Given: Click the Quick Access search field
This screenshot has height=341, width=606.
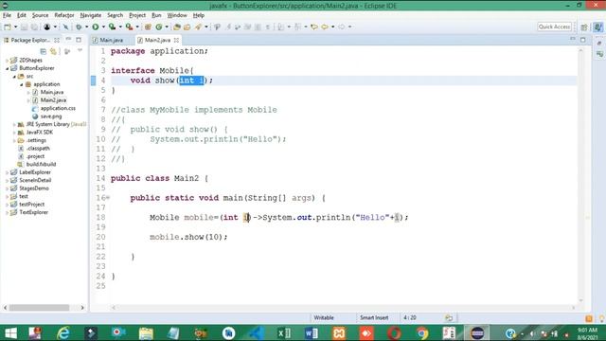Looking at the screenshot, I should coord(555,27).
